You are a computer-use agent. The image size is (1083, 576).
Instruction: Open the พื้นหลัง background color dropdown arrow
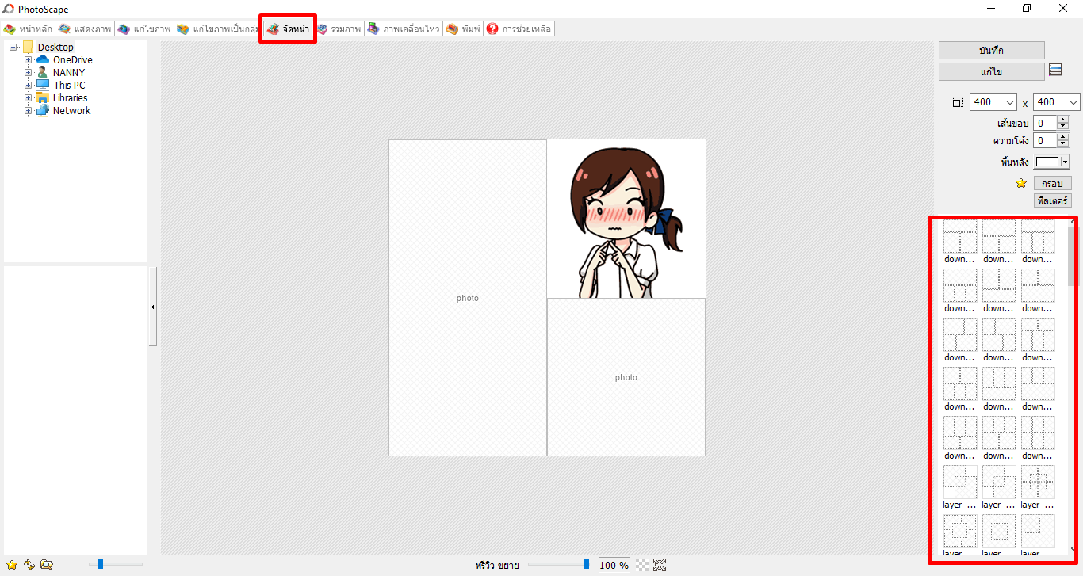pyautogui.click(x=1065, y=162)
